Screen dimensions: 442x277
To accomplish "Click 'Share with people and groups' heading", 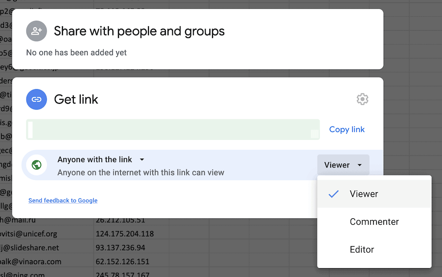I will click(139, 31).
